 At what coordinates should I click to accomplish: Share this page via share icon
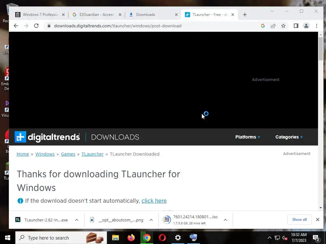[273, 26]
